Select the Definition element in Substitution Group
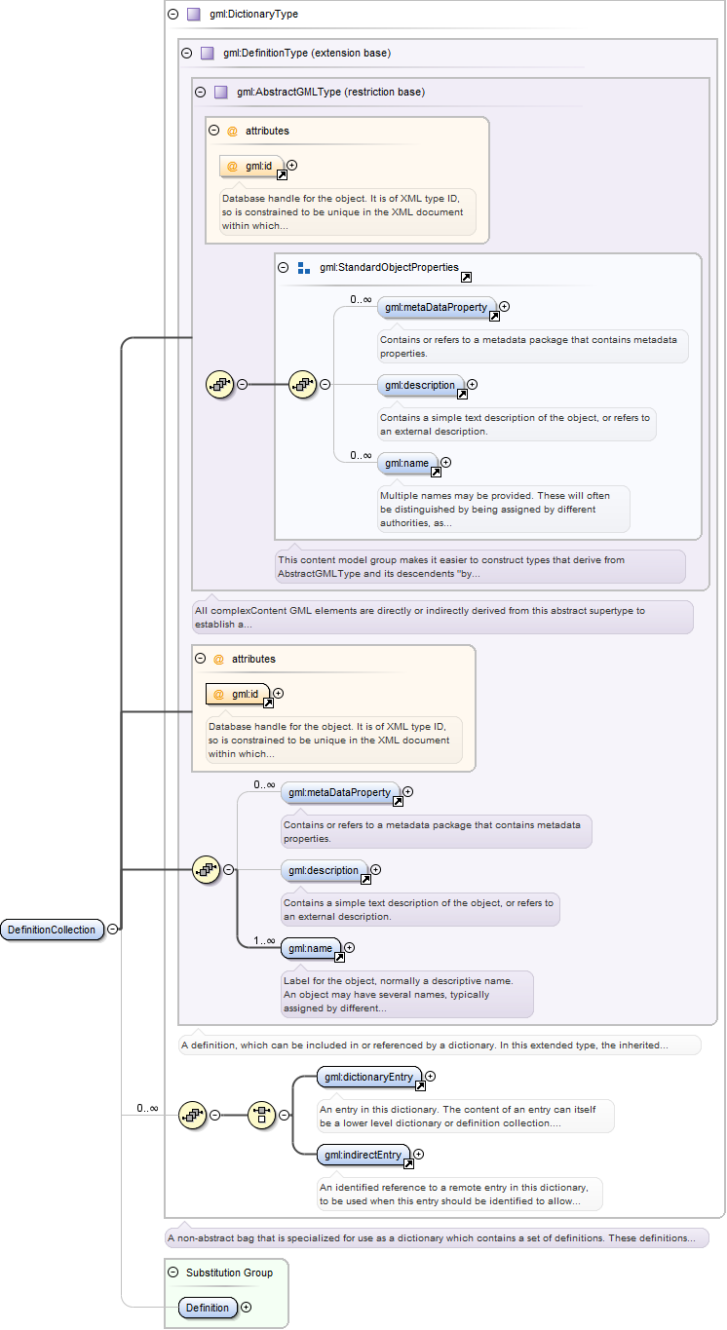Image resolution: width=727 pixels, height=1330 pixels. [x=208, y=1308]
